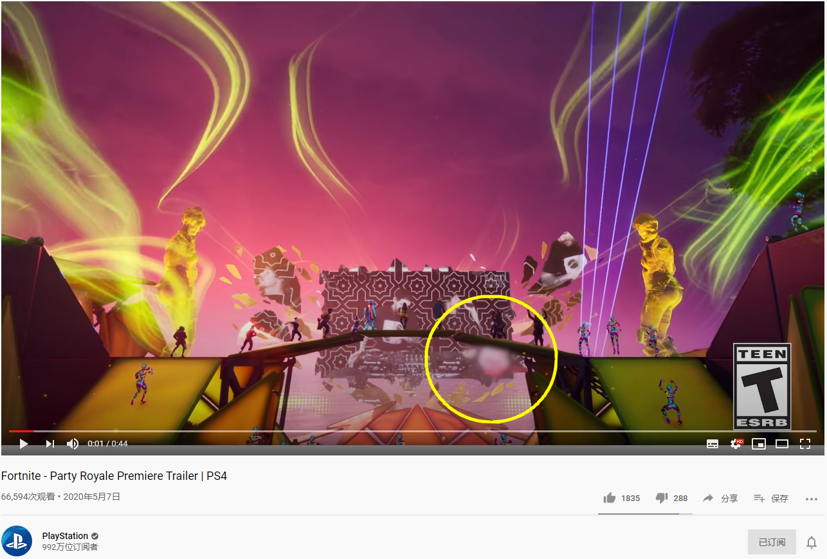Click the ESRB Teen rating badge

762,387
